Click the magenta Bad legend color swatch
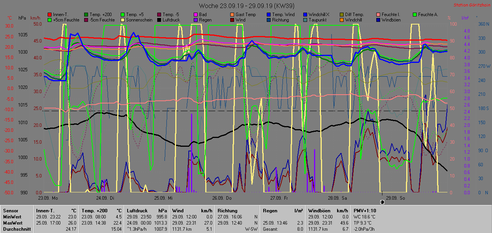This screenshot has width=492, height=233. tap(196, 15)
